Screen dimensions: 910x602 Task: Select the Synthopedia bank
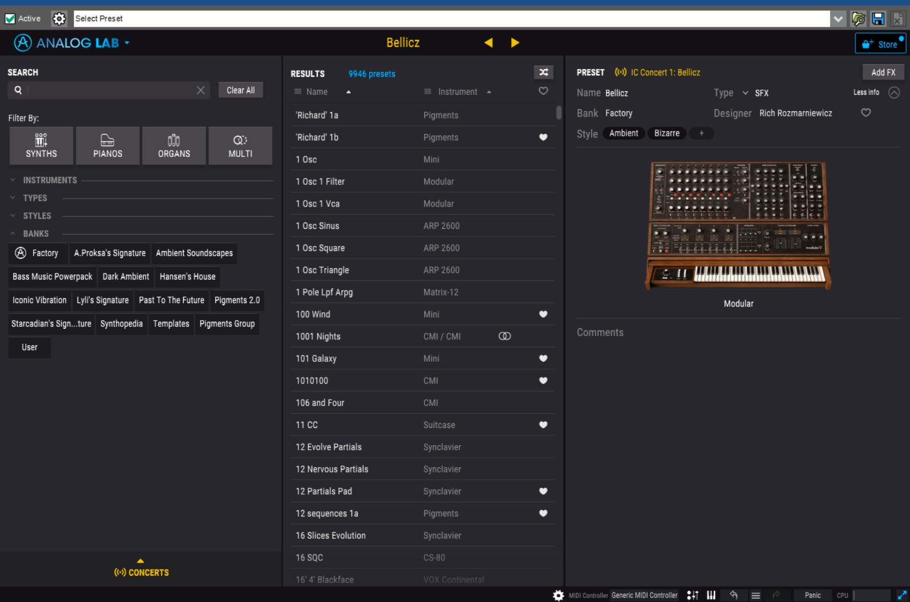coord(122,324)
